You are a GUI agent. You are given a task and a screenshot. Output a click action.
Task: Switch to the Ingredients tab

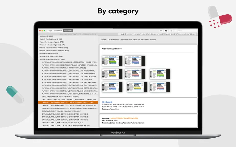[58, 31]
